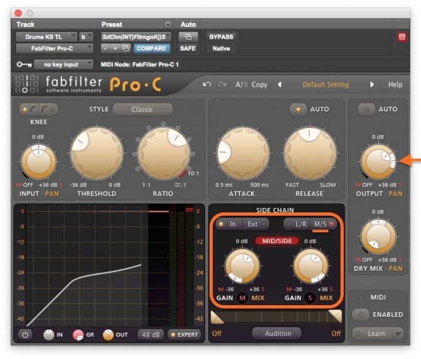Open Preset menu circle arrow
This screenshot has width=421, height=359.
(x=168, y=25)
